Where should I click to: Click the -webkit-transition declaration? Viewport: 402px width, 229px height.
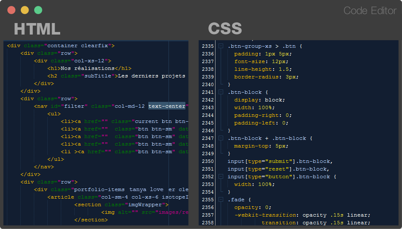pos(302,215)
